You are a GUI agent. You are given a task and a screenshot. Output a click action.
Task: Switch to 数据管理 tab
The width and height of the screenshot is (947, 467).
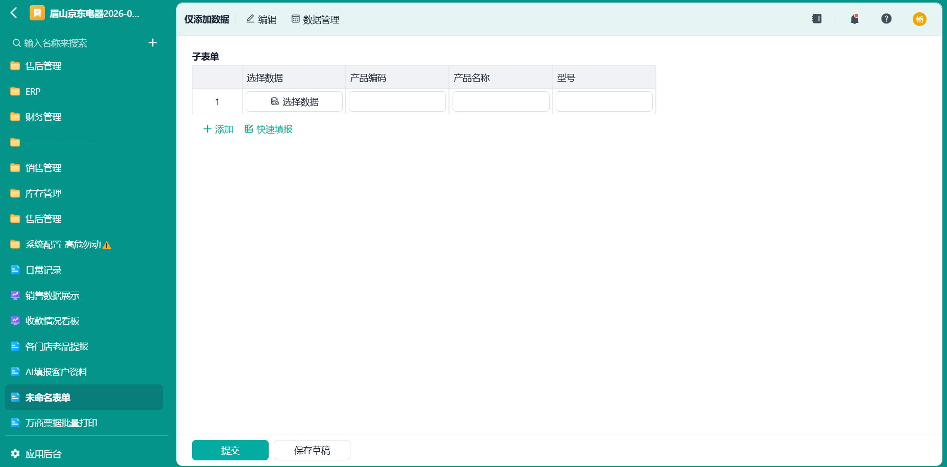pyautogui.click(x=315, y=19)
